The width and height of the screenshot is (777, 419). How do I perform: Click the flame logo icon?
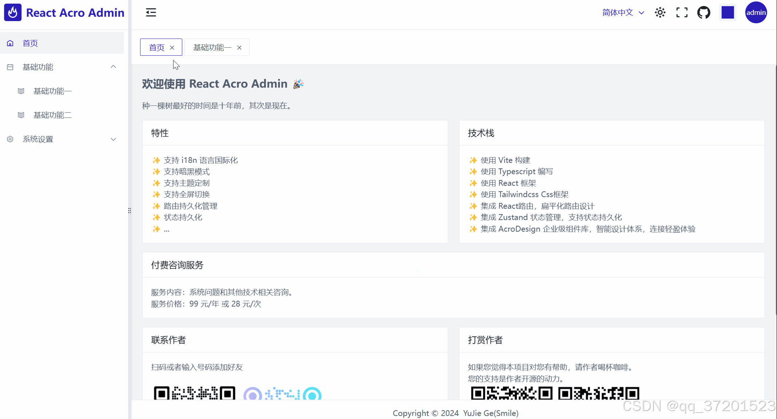coord(13,12)
